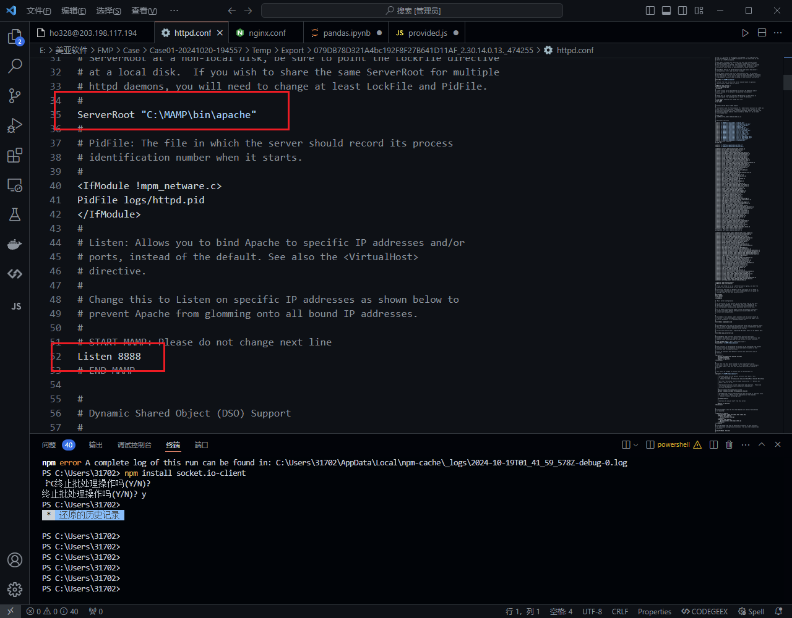Switch to the pandas.ipynb tab
This screenshot has width=792, height=618.
click(346, 33)
